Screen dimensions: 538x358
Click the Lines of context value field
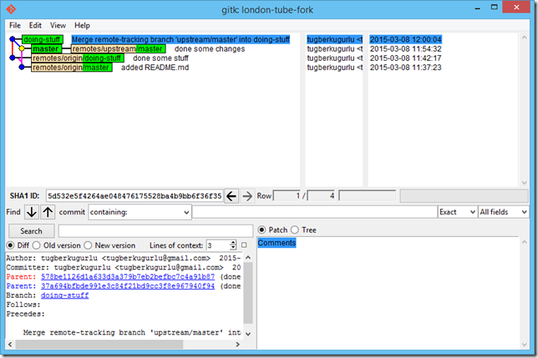coord(217,245)
